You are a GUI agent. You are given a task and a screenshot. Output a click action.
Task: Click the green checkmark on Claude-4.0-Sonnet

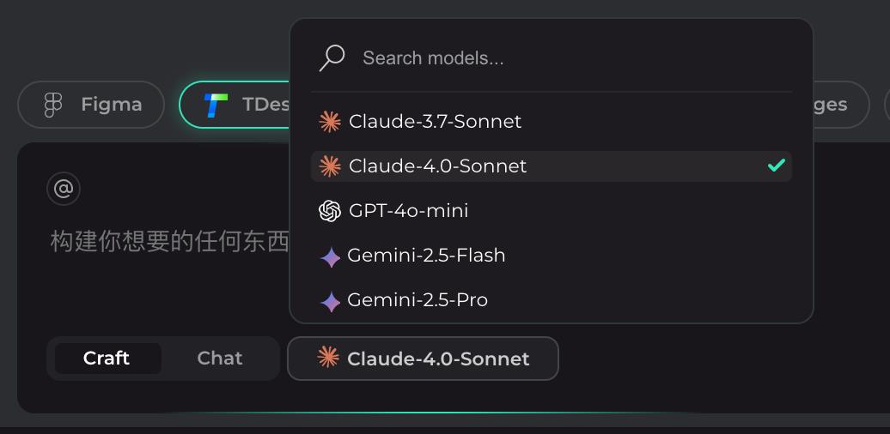point(776,166)
